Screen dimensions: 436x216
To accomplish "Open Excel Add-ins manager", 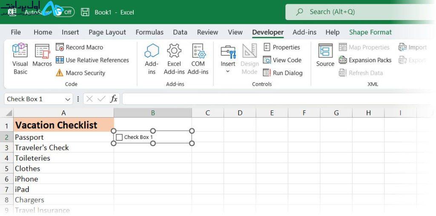I will pos(174,59).
